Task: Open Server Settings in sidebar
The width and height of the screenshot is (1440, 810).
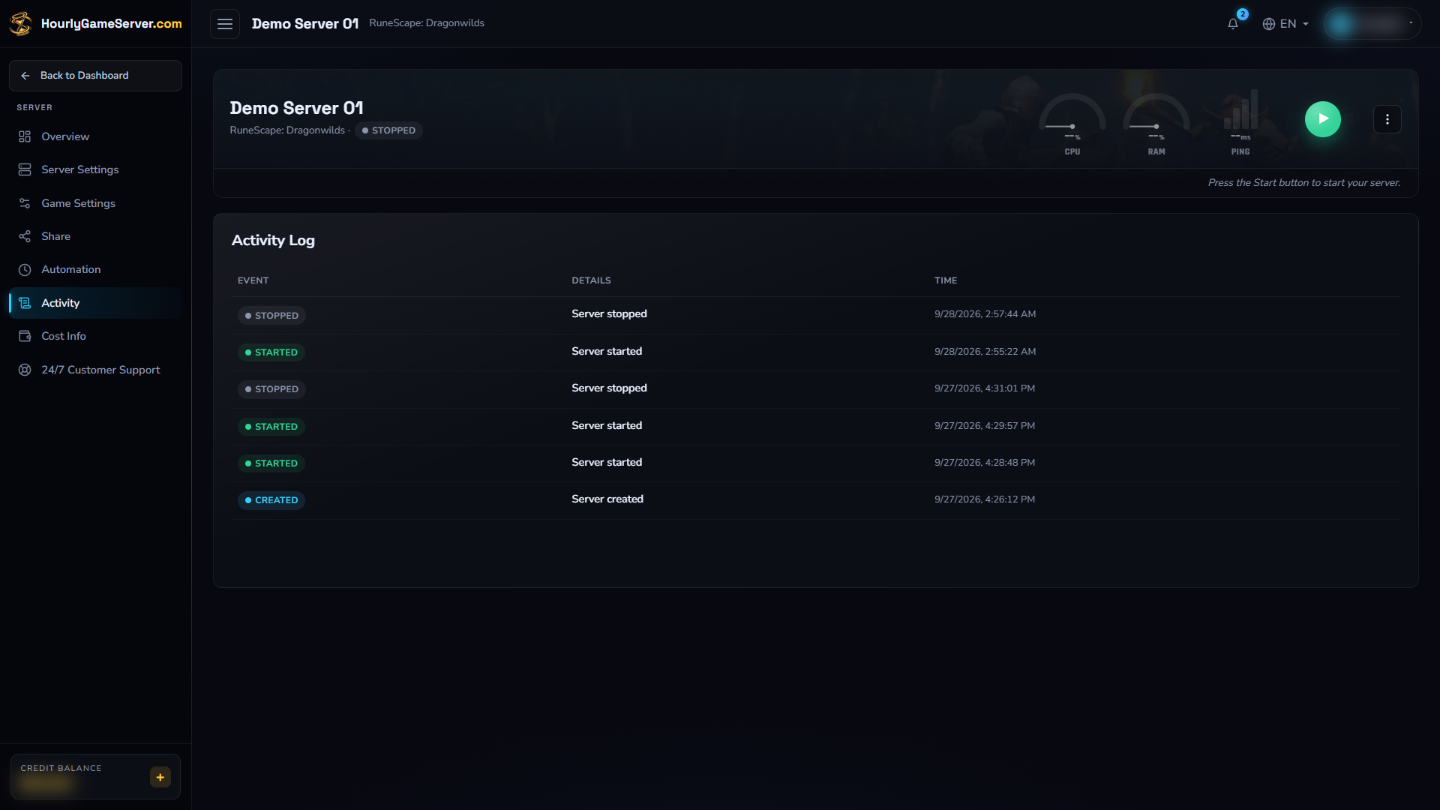Action: pyautogui.click(x=95, y=169)
